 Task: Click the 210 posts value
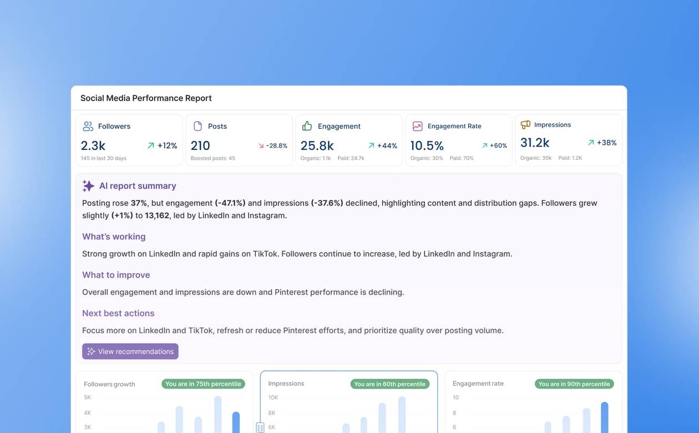click(x=200, y=145)
